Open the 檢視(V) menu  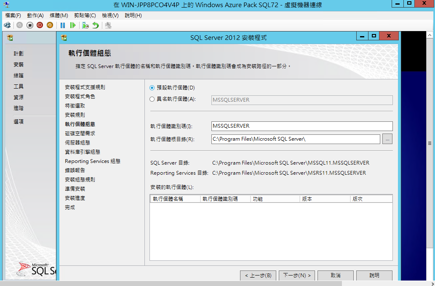(x=110, y=16)
